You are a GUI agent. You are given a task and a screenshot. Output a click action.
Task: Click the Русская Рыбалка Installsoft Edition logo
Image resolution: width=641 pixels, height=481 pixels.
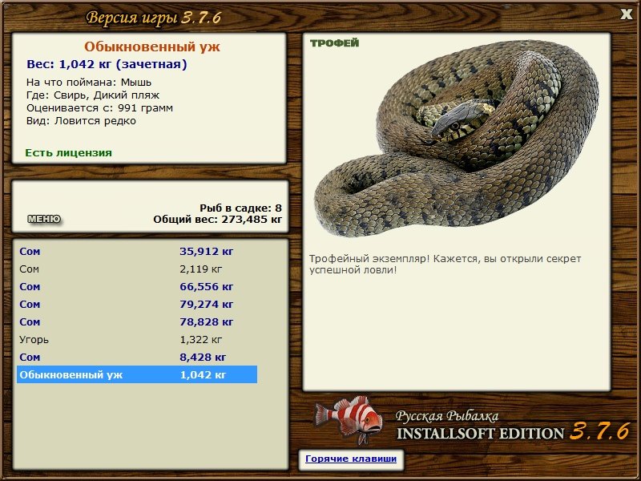pyautogui.click(x=513, y=426)
